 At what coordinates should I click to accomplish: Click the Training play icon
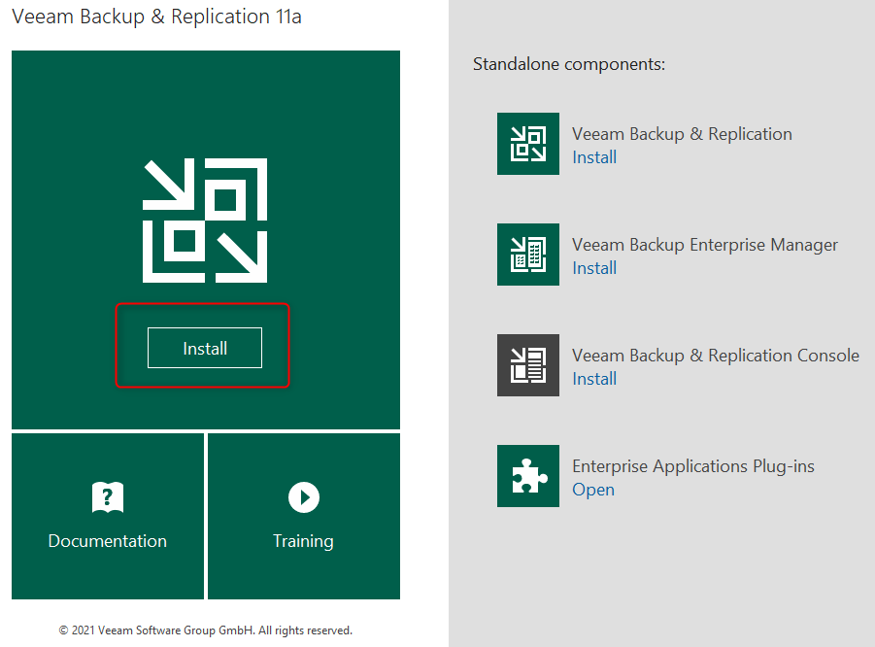tap(304, 496)
